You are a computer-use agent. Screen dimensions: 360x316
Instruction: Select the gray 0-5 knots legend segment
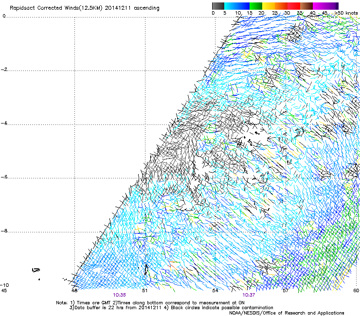pos(218,6)
